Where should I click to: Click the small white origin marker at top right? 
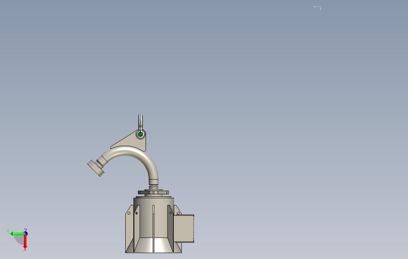tap(317, 8)
